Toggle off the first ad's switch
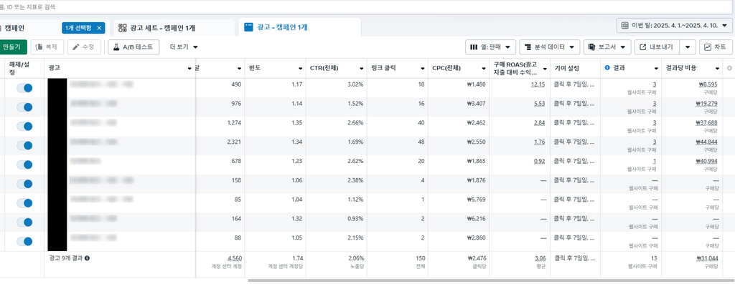Image resolution: width=735 pixels, height=284 pixels. [x=24, y=88]
